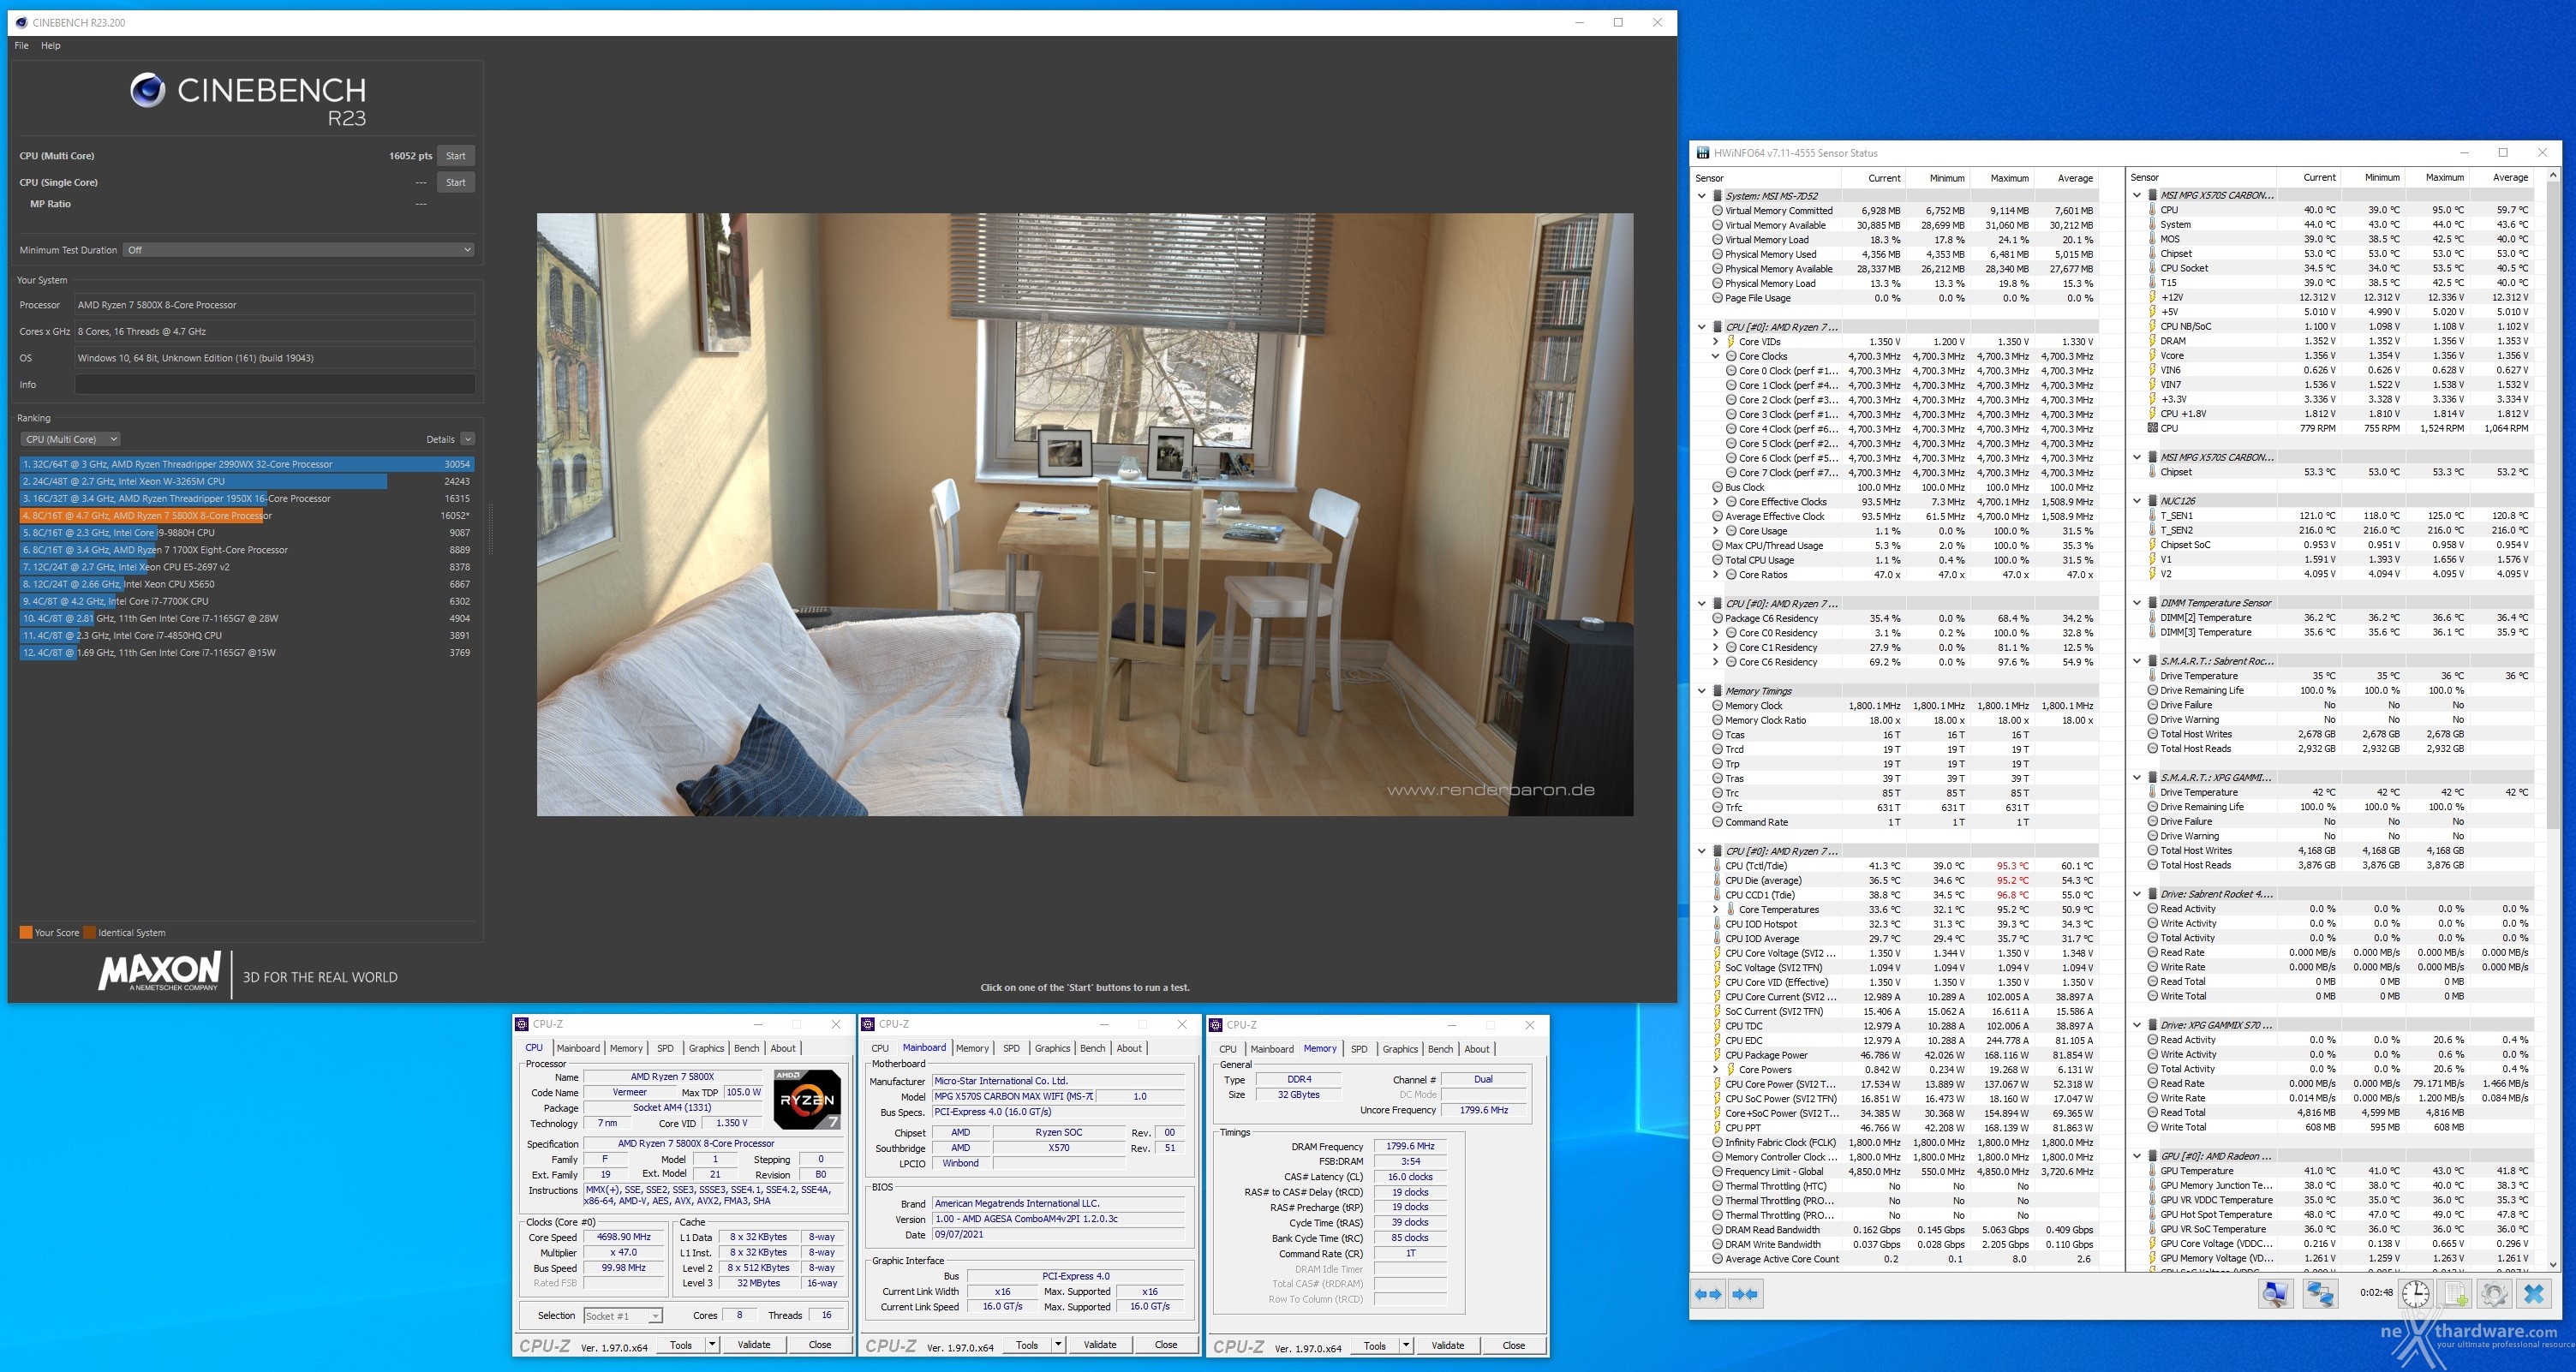The image size is (2576, 1372).
Task: Collapse the NUC126 sensor group
Action: [x=2137, y=501]
